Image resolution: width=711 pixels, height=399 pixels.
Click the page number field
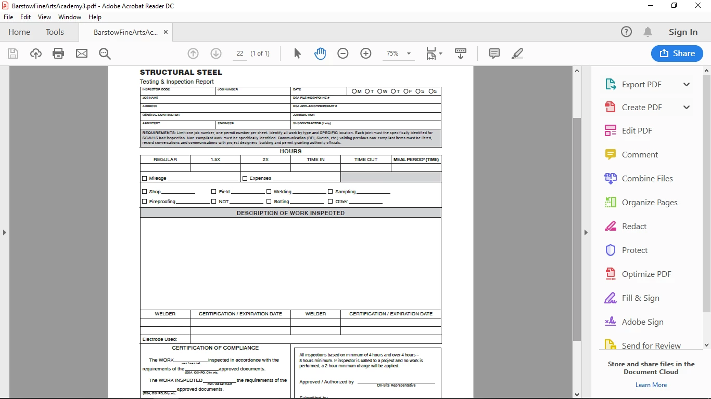click(240, 54)
